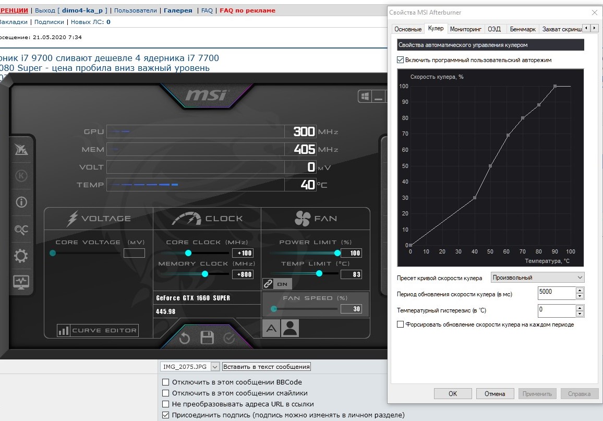The height and width of the screenshot is (421, 603).
Task: Click the Power Limit slider handle
Action: [x=337, y=253]
